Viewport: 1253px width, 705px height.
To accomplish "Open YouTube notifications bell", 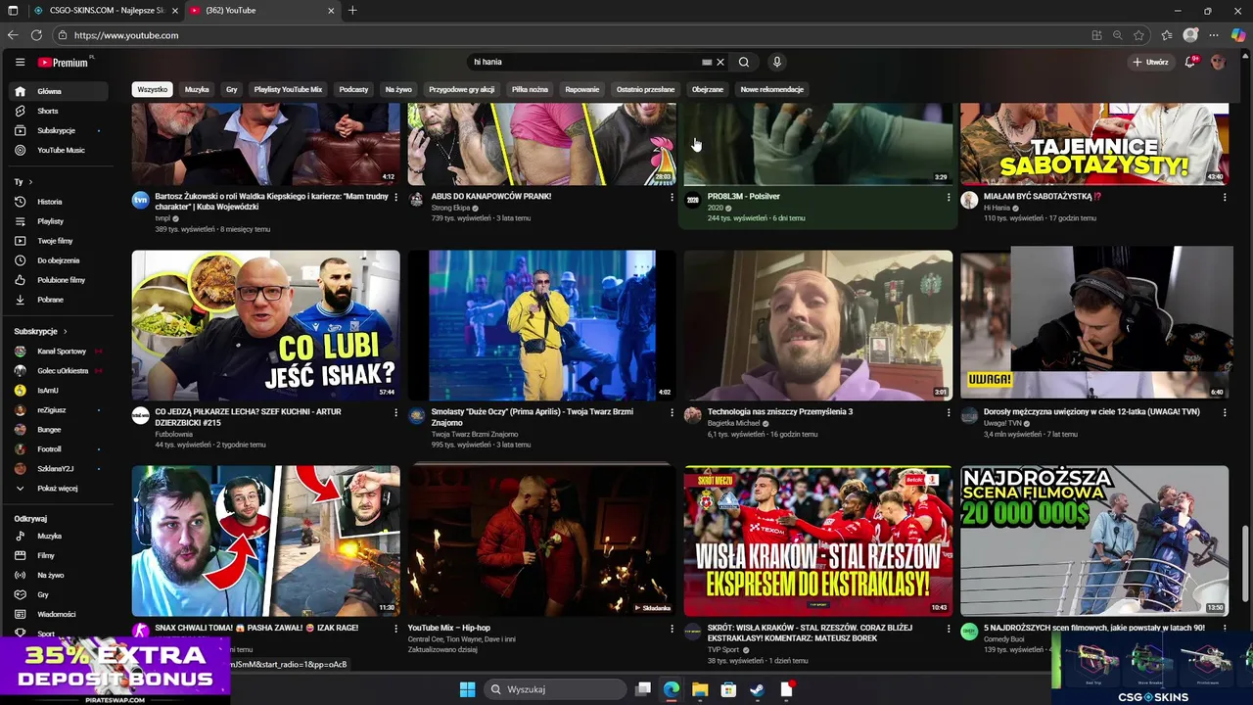I will click(x=1190, y=62).
